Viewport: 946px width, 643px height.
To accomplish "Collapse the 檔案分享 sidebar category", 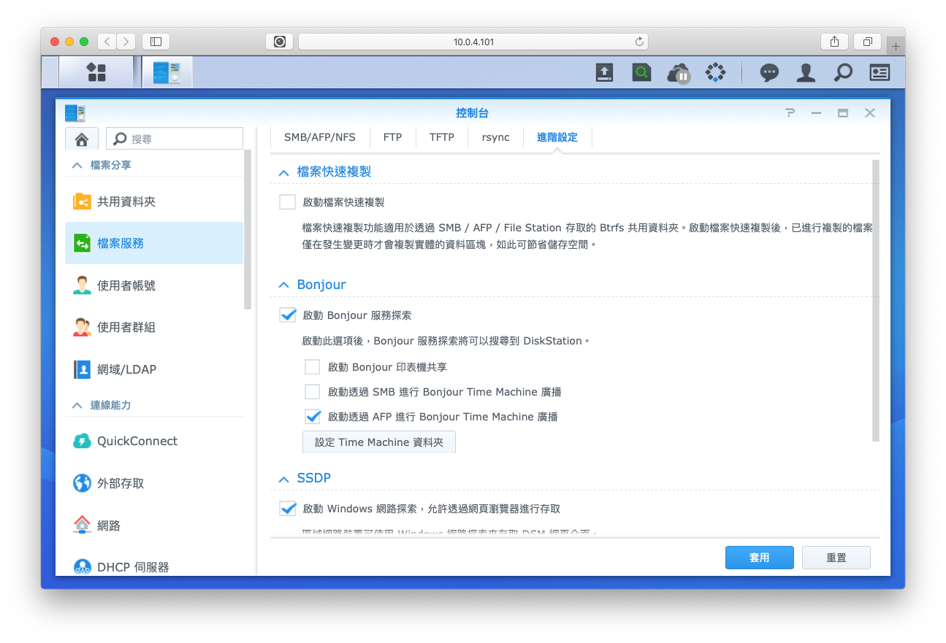I will pyautogui.click(x=77, y=166).
